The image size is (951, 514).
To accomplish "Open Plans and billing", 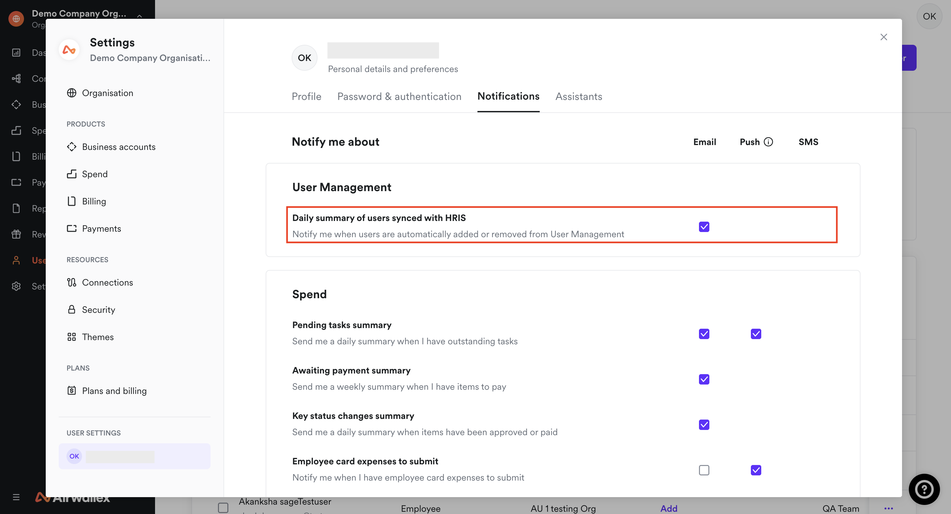I will click(x=134, y=391).
